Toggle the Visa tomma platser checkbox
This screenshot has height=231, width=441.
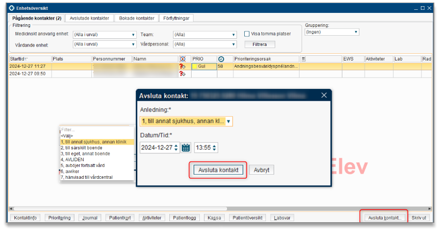pyautogui.click(x=247, y=34)
